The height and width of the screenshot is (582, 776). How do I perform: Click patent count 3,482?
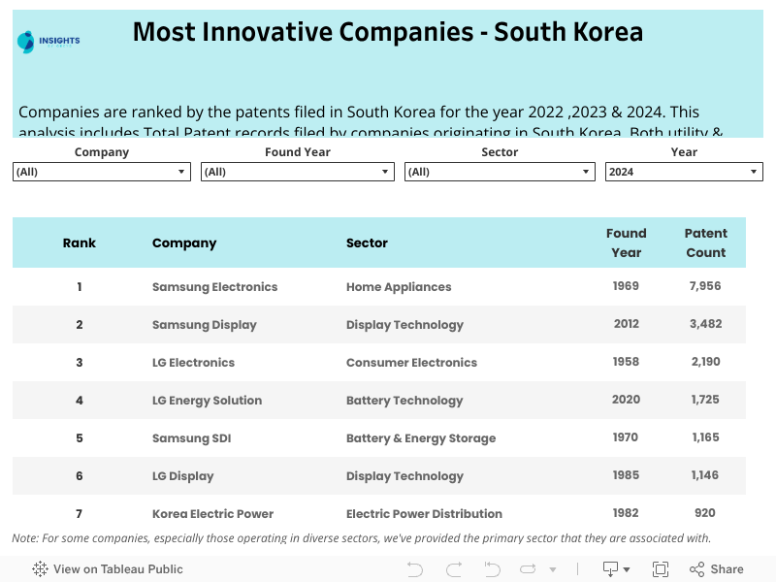tap(706, 324)
